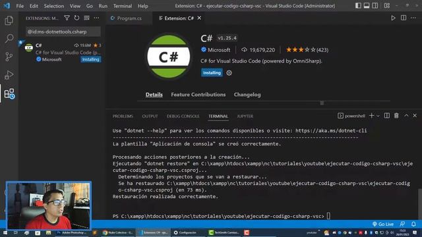
Task: Switch to Feature Contributions tab
Action: 198,95
